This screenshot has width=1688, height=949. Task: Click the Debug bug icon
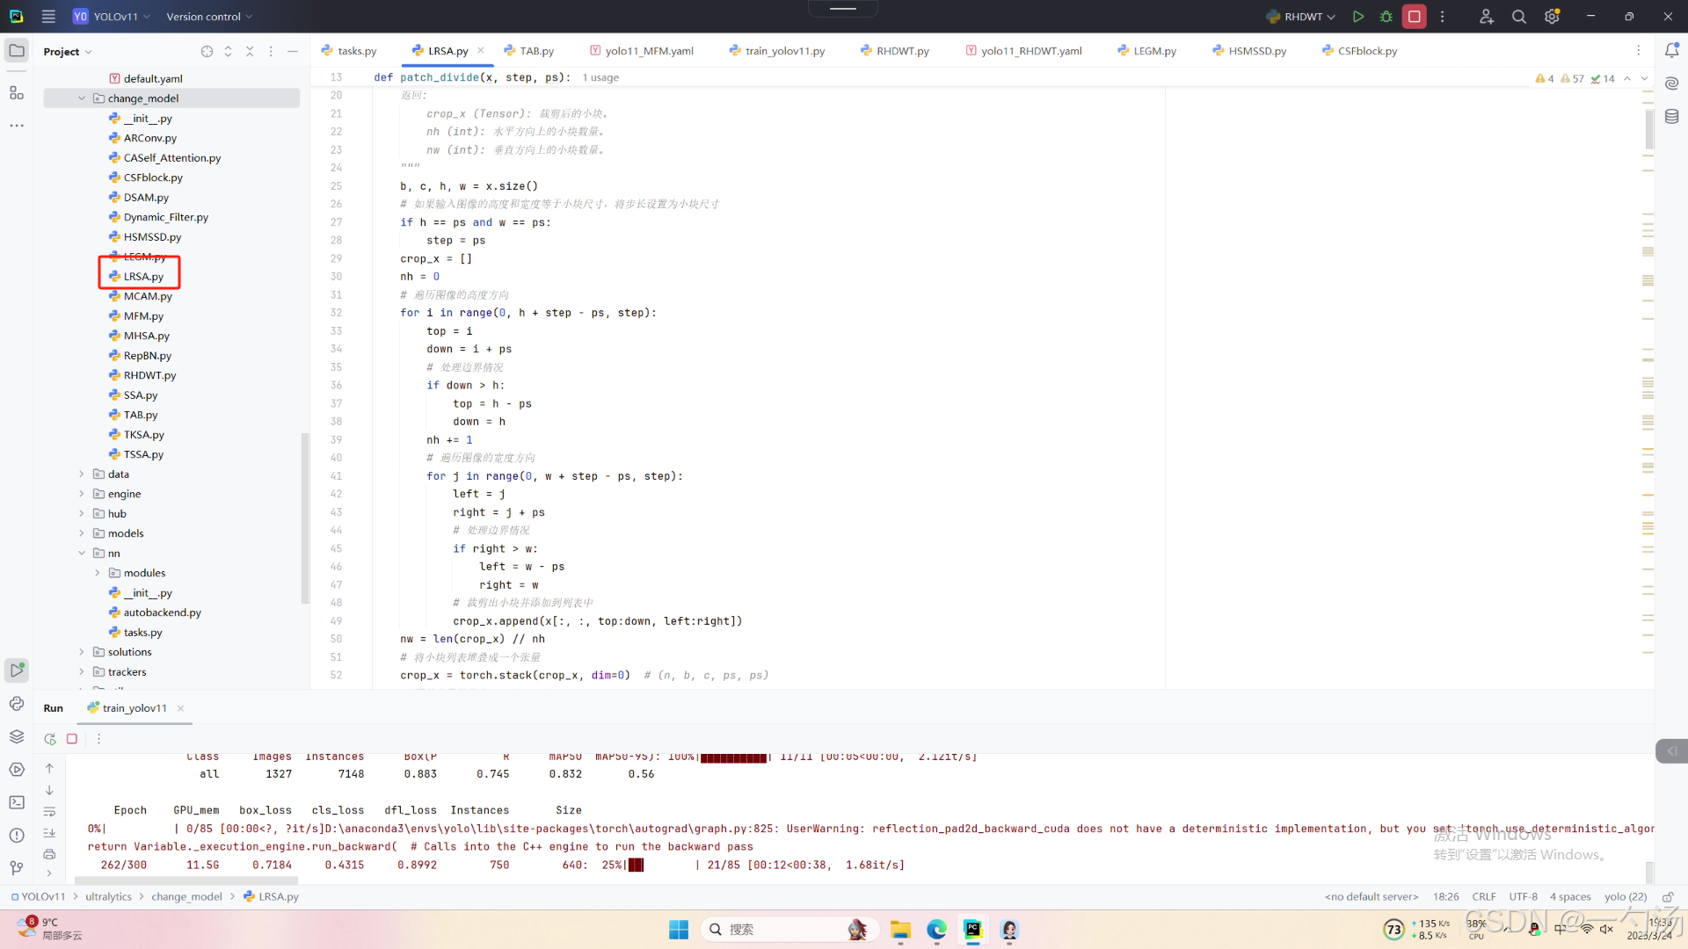(x=1386, y=17)
